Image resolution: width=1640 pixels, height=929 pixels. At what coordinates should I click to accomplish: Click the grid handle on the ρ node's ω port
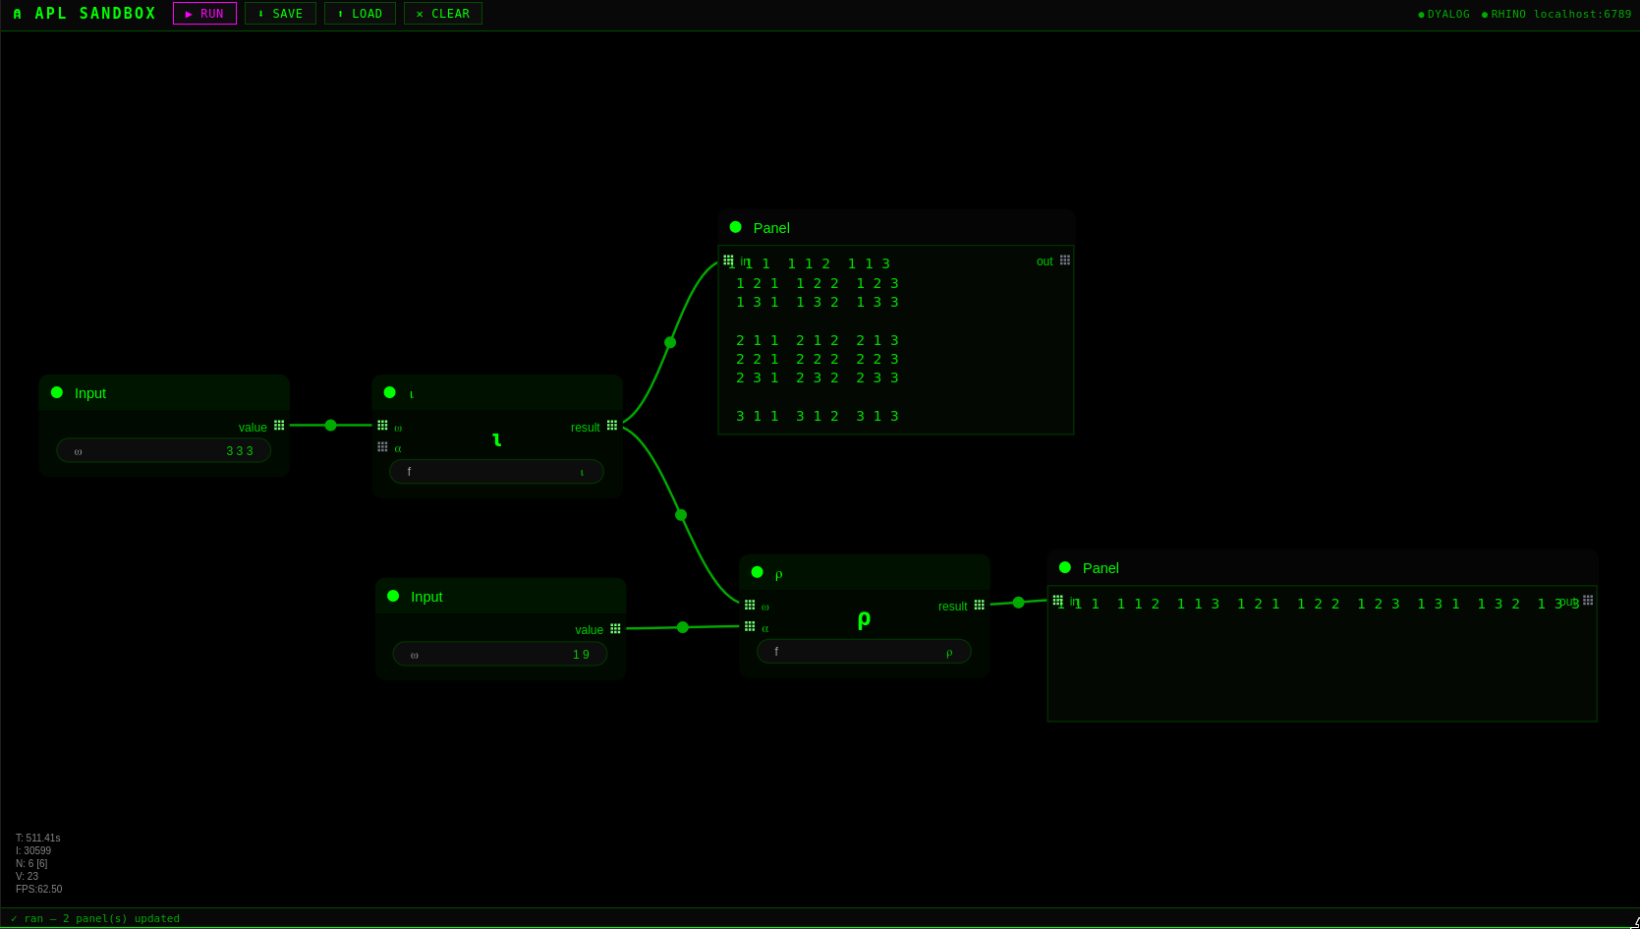pos(751,606)
